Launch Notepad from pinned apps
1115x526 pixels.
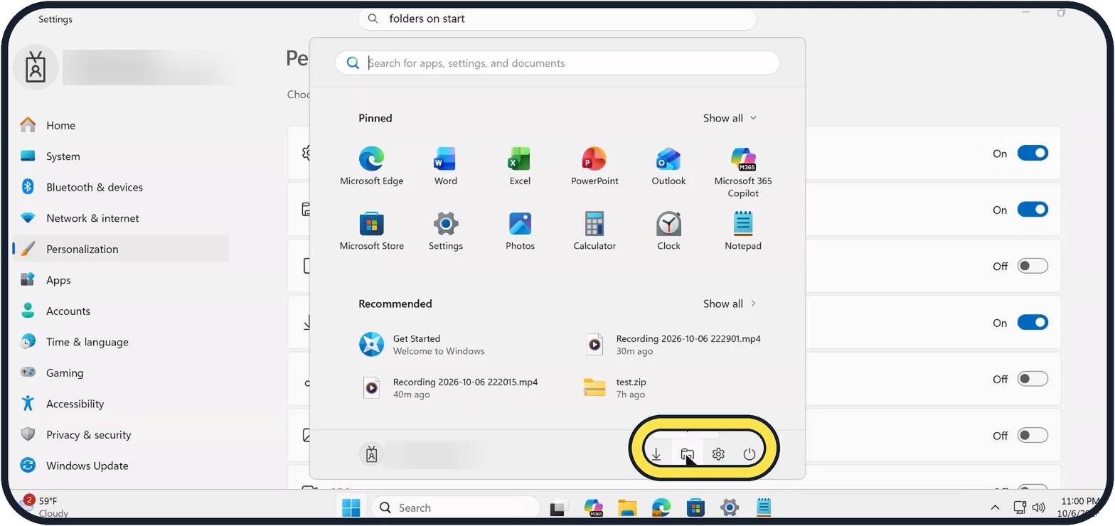[743, 231]
